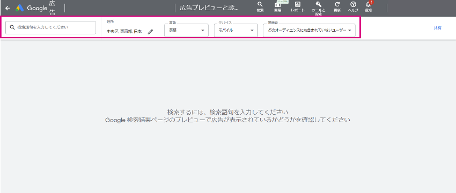Image resolution: width=456 pixels, height=193 pixels.
Task: Open the language dropdown
Action: (x=186, y=30)
